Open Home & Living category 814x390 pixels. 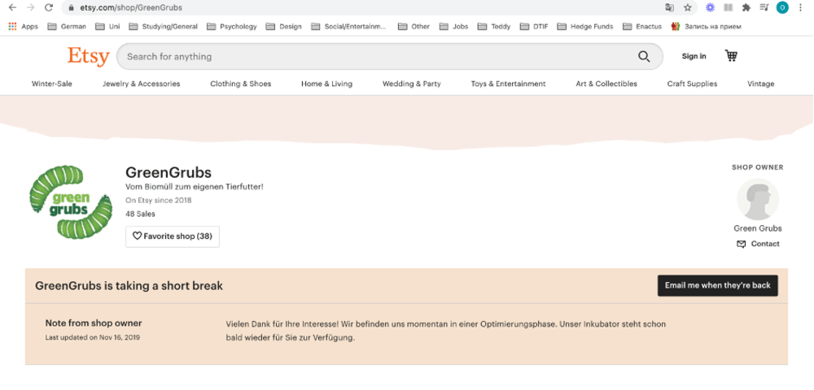(x=326, y=84)
